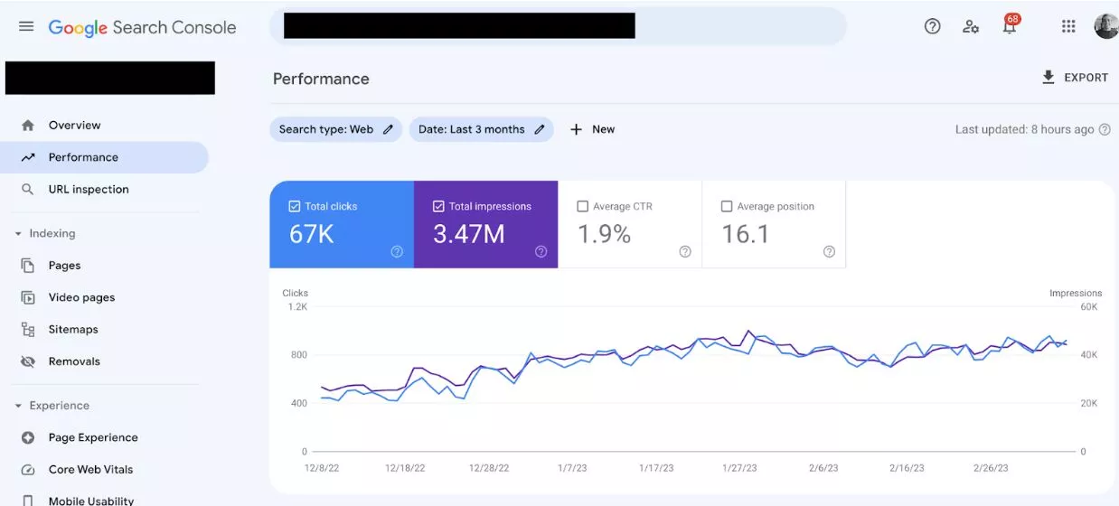Screen dimensions: 1119x506
Task: Collapse the Experience section
Action: (18, 406)
